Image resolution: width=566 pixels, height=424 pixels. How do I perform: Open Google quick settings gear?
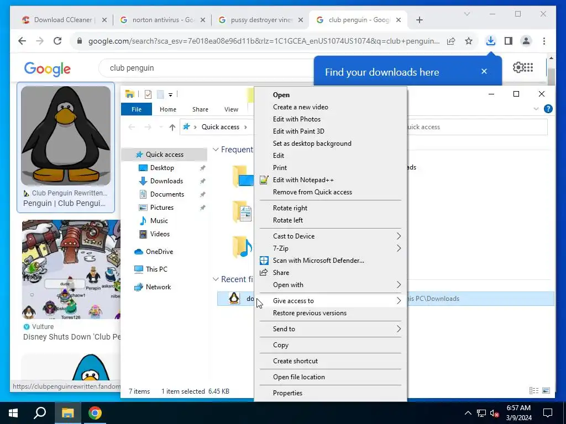[517, 67]
